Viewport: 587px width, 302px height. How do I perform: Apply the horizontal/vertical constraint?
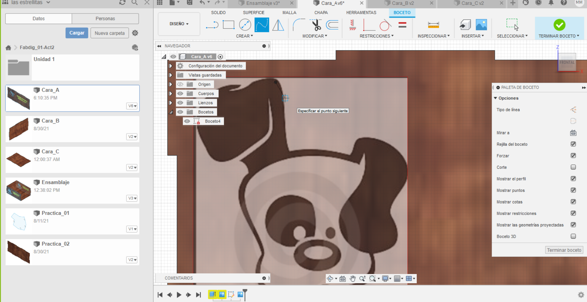(x=353, y=25)
